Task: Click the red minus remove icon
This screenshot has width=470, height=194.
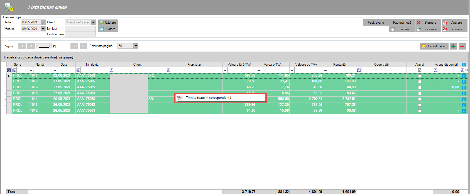Action: click(x=462, y=46)
